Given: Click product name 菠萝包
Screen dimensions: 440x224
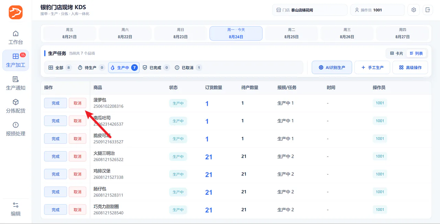Looking at the screenshot, I should (100, 100).
